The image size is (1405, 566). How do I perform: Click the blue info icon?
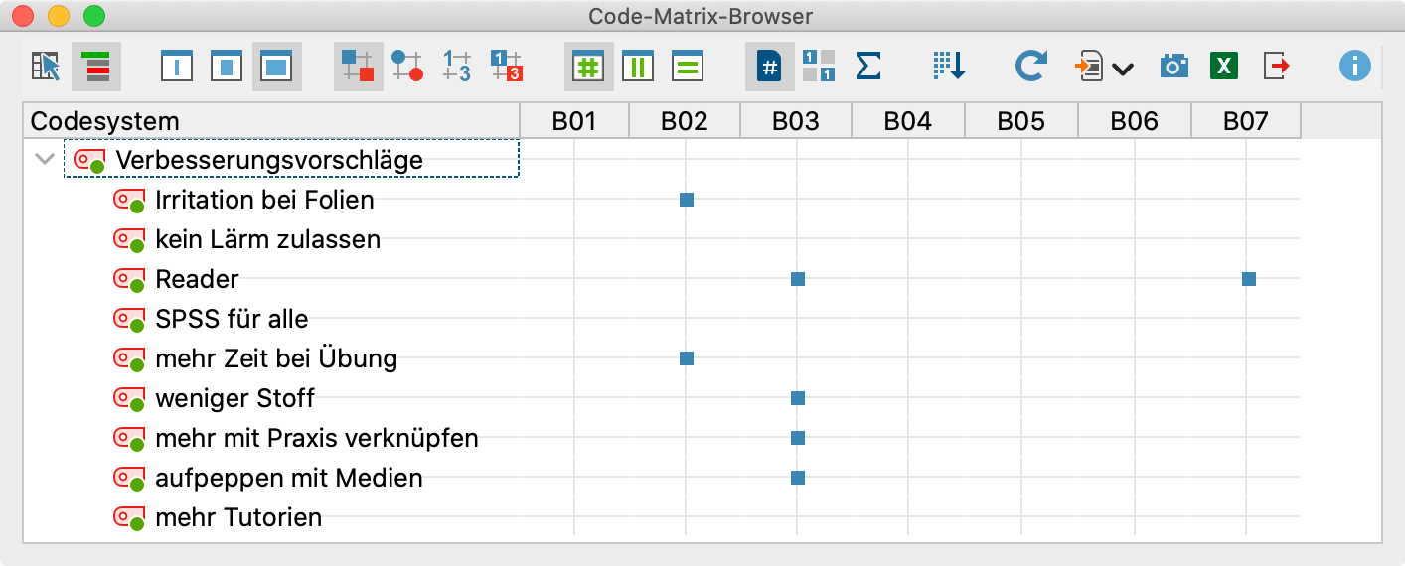1354,67
